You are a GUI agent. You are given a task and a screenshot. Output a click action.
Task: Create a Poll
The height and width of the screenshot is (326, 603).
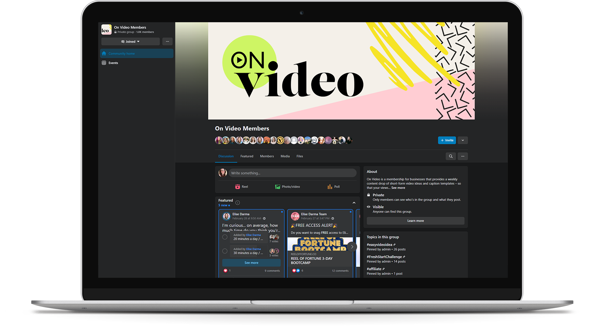[334, 187]
